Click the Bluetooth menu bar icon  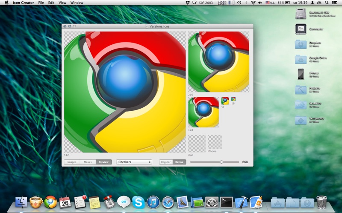coord(246,3)
